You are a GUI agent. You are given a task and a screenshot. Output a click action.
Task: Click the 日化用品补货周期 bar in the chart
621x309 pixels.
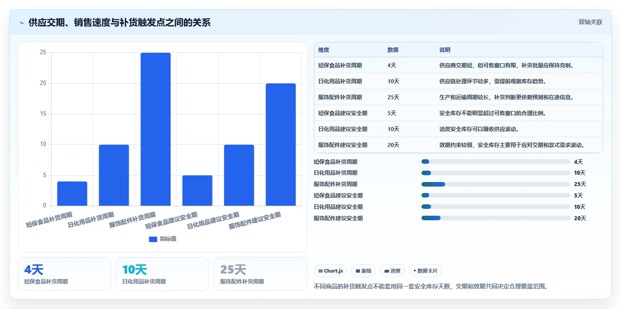[x=114, y=175]
